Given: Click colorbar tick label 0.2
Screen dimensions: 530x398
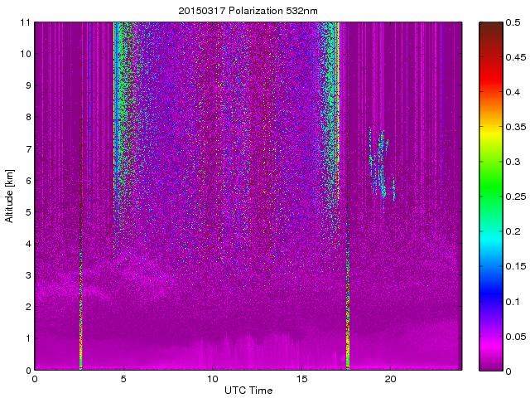Looking at the screenshot, I should [513, 231].
